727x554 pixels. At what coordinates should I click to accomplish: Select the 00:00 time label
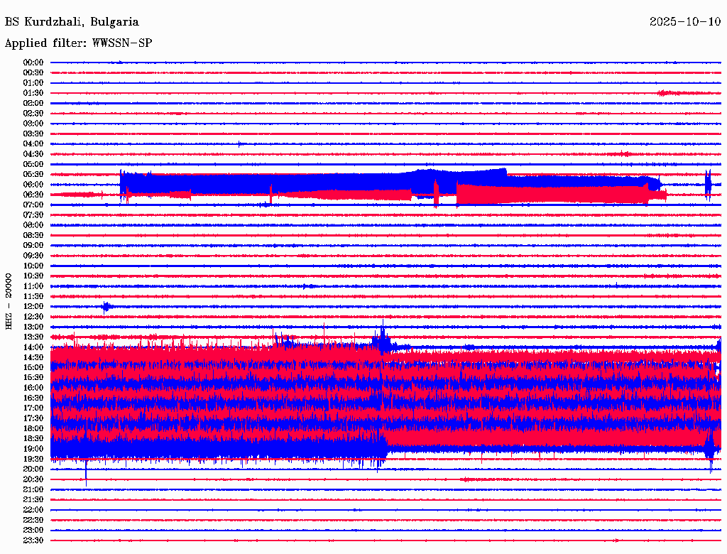pos(33,63)
